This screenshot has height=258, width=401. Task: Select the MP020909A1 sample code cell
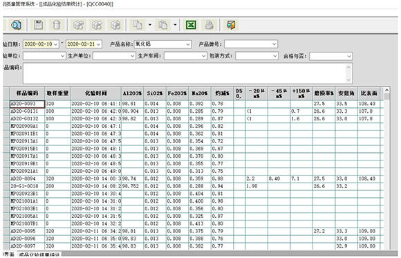pyautogui.click(x=27, y=126)
